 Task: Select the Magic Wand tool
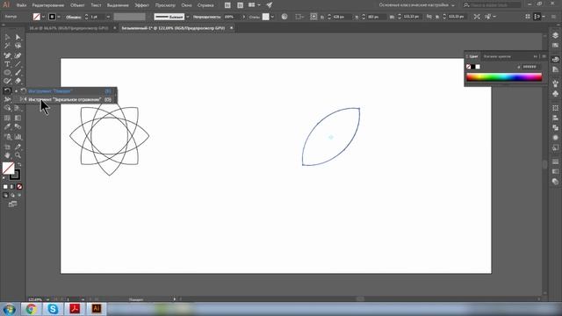[7, 46]
